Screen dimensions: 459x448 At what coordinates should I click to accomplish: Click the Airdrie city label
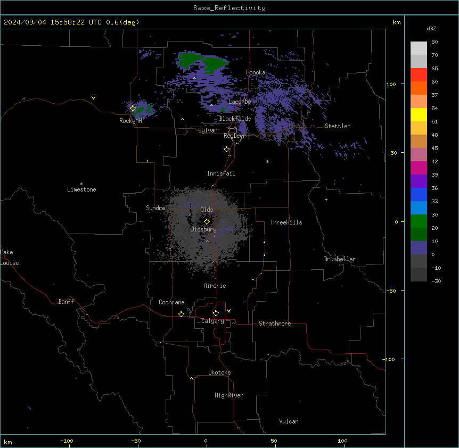(x=215, y=286)
